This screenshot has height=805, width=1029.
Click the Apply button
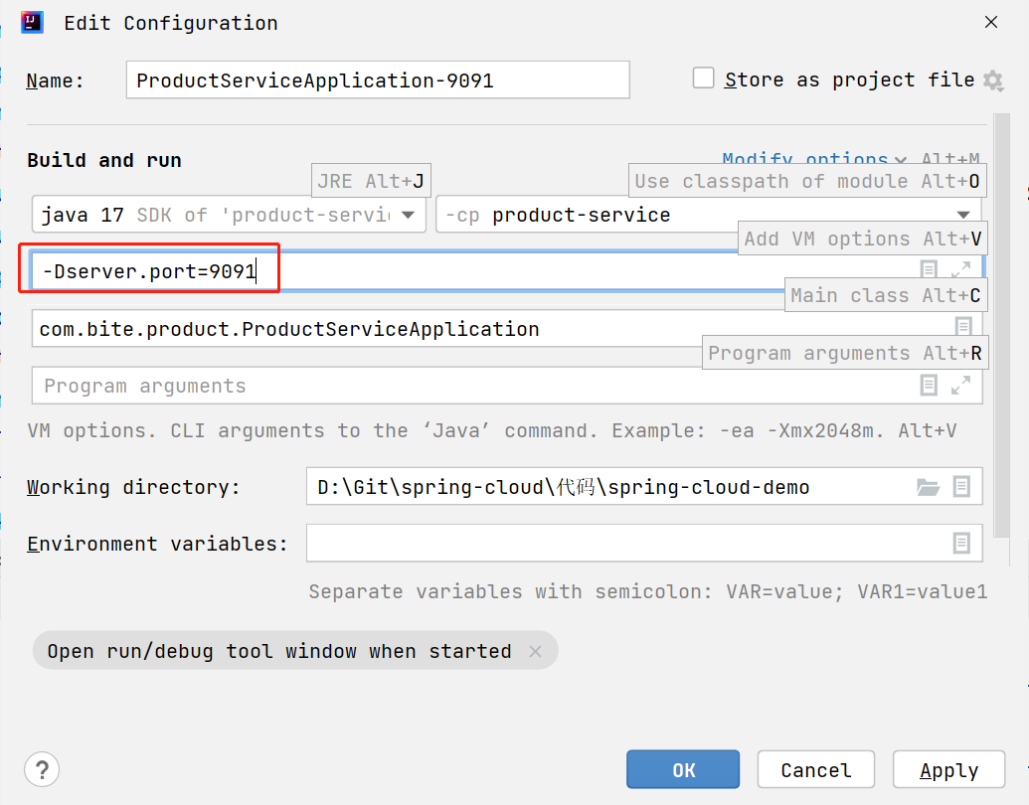pyautogui.click(x=948, y=769)
